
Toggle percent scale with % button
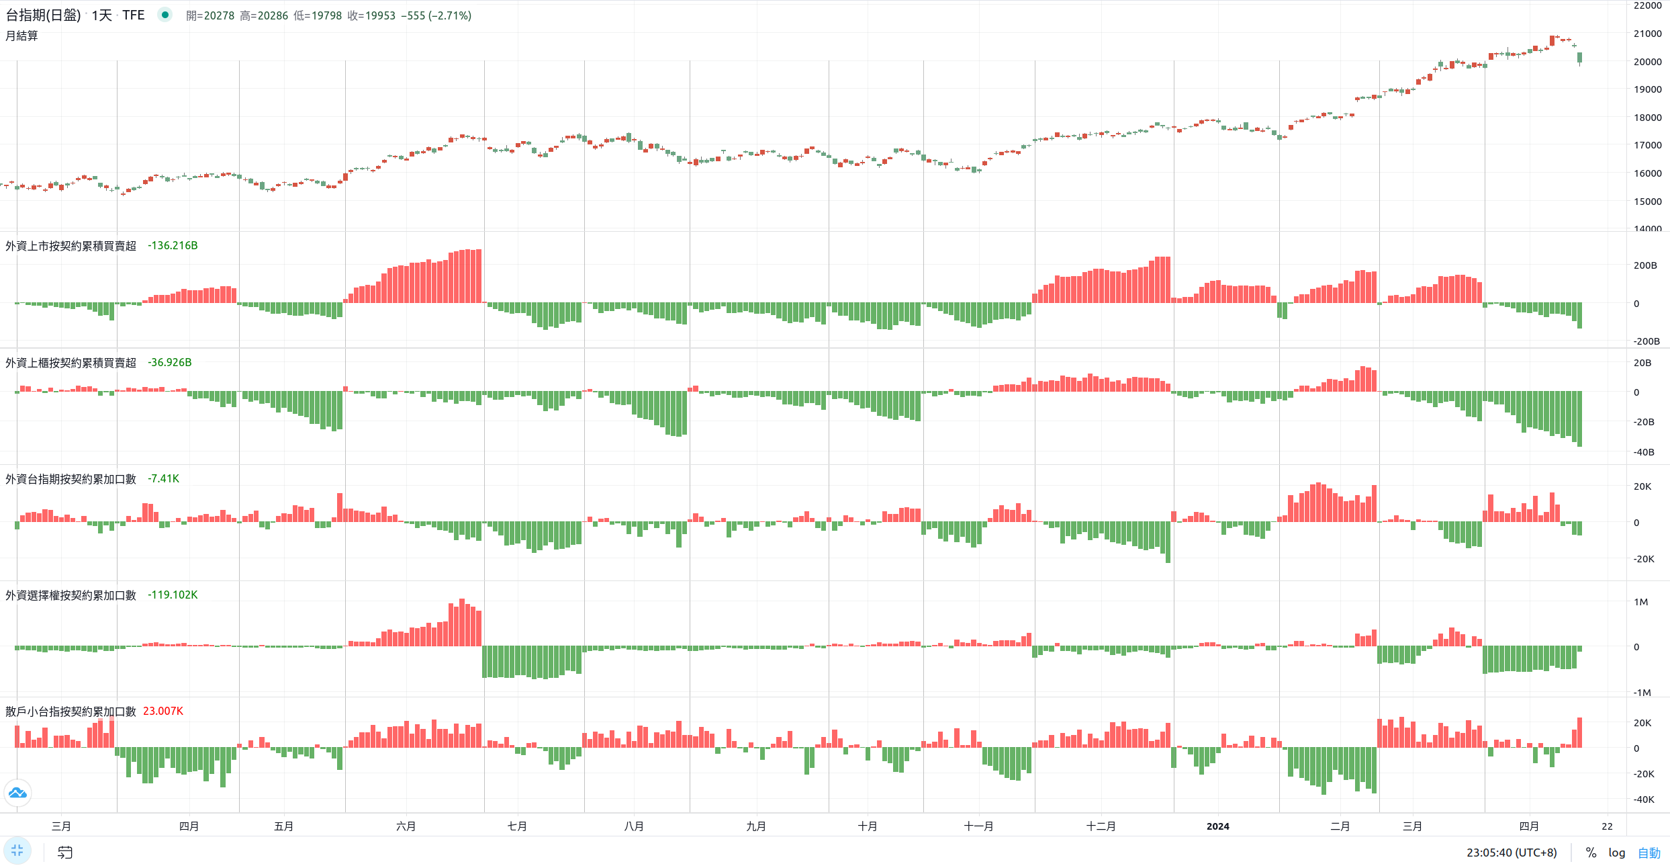[1591, 853]
